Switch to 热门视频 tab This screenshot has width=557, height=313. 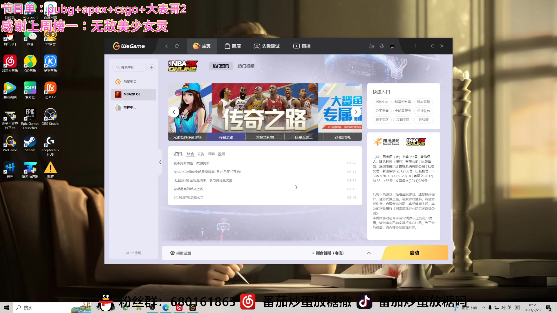pos(246,66)
